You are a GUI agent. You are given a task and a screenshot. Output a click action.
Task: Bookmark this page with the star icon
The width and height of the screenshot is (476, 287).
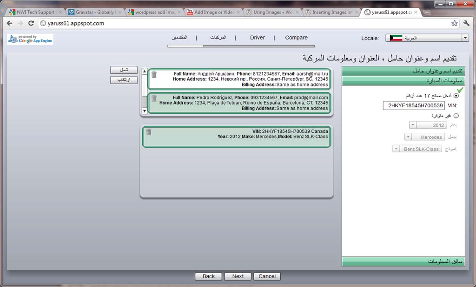tap(454, 23)
